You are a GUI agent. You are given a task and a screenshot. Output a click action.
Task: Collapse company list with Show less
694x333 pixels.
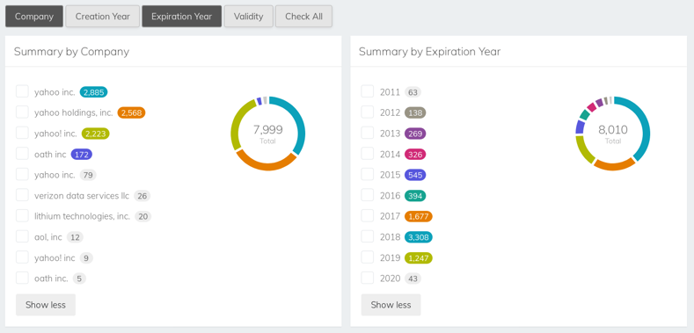coord(46,305)
